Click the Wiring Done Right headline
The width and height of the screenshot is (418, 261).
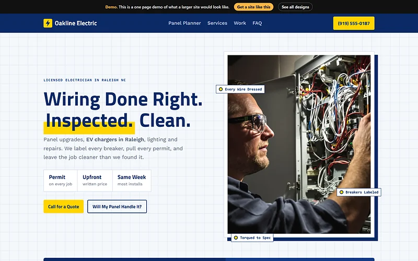click(123, 100)
